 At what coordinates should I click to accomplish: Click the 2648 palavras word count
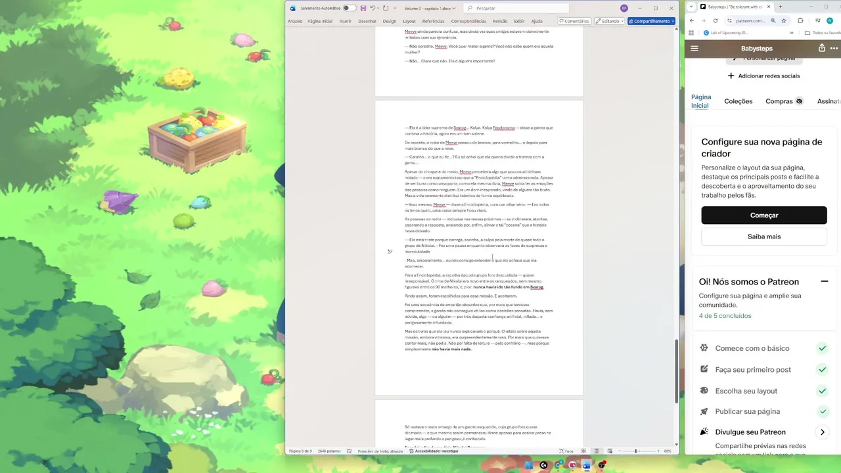(x=329, y=451)
